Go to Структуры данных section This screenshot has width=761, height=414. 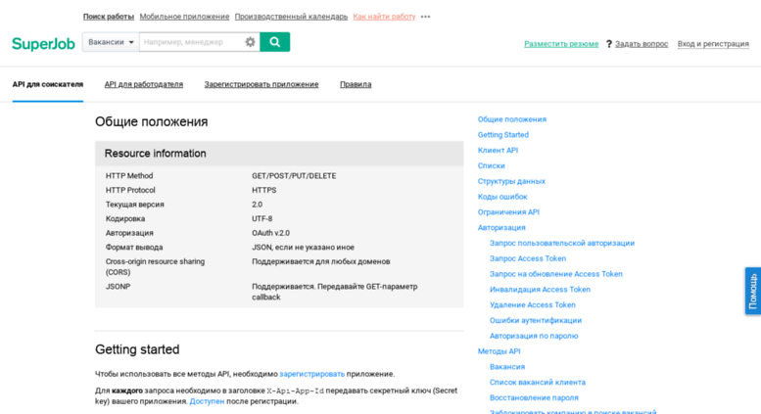coord(511,181)
